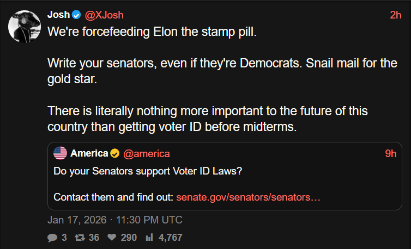411x249 pixels.
Task: Click the 9h quoted post timestamp
Action: pyautogui.click(x=390, y=154)
